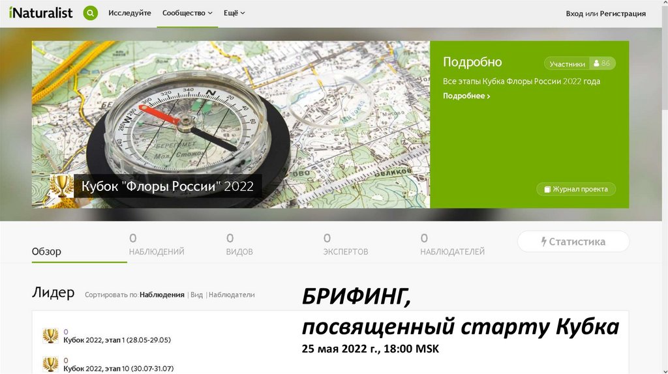668x374 pixels.
Task: Click the Подробно heading
Action: click(x=472, y=62)
